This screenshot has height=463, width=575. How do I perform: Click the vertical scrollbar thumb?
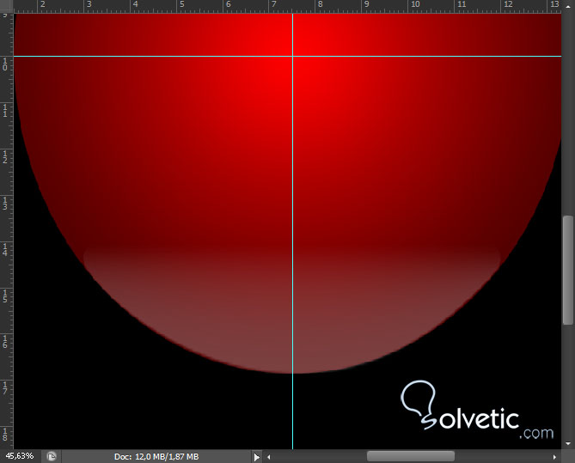(568, 270)
